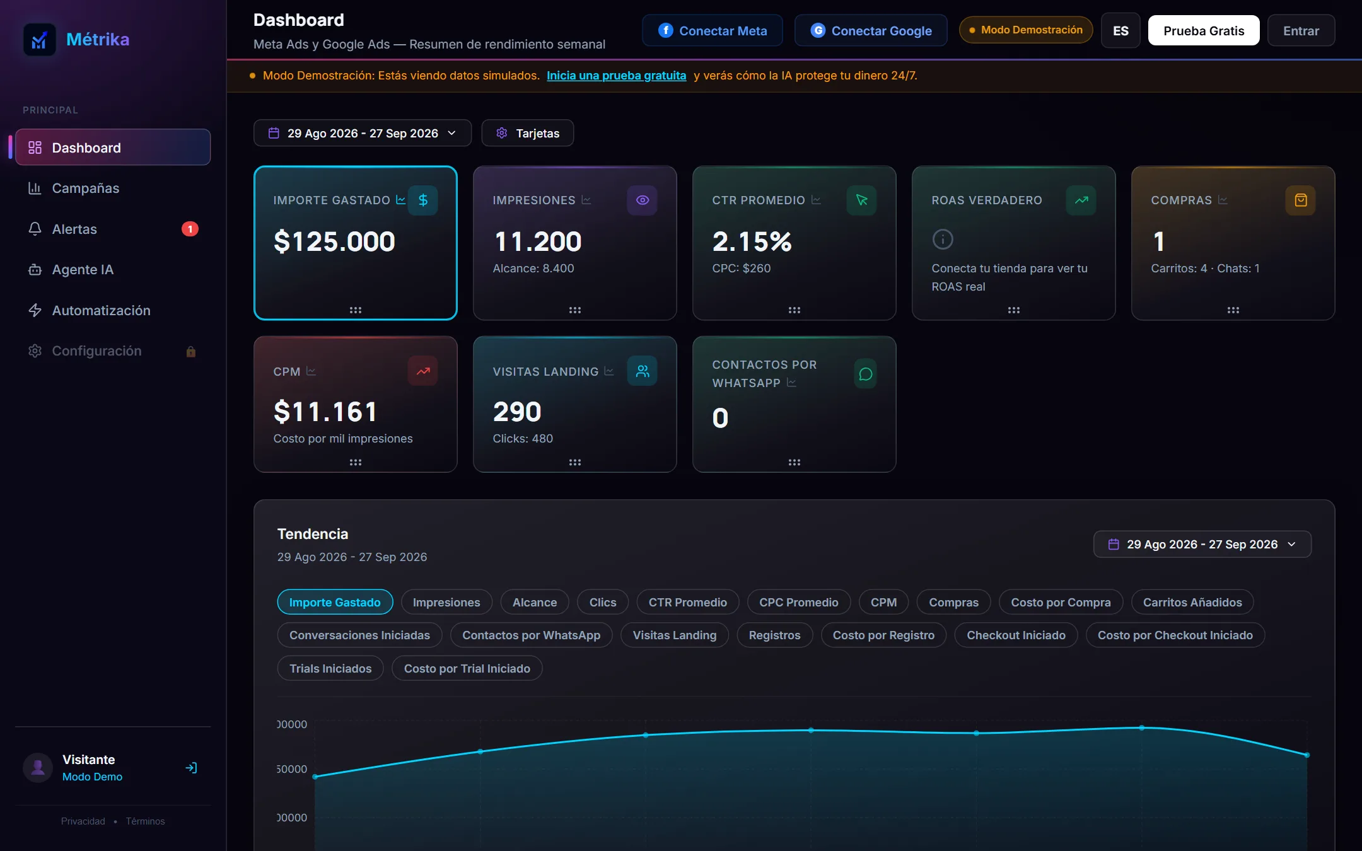Follow the 'Inicia una prueba gratuita' link

(616, 76)
